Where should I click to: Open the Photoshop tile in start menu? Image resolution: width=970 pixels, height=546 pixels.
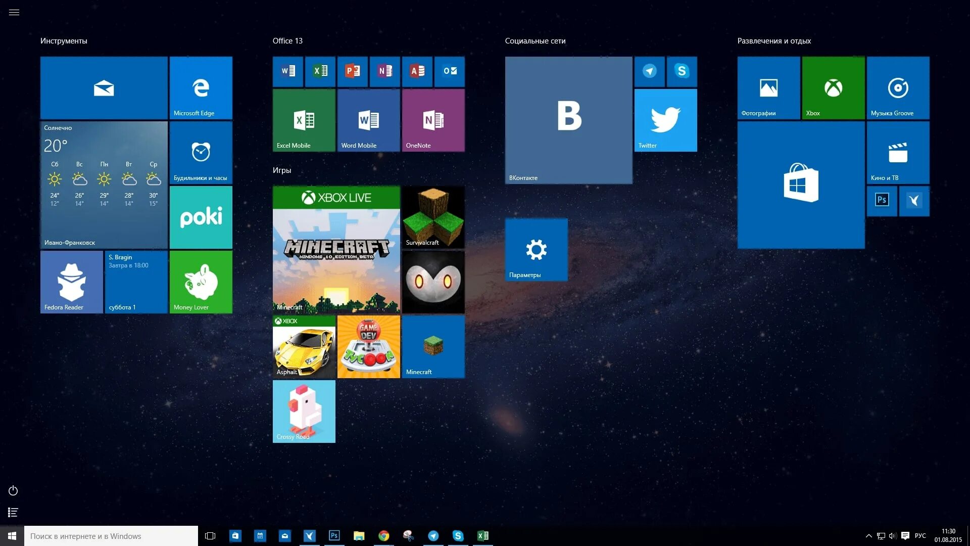coord(882,200)
